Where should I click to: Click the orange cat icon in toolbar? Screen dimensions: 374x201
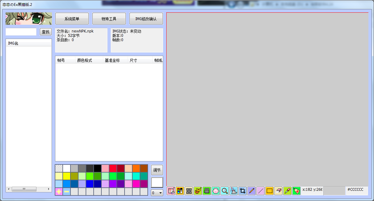198,191
